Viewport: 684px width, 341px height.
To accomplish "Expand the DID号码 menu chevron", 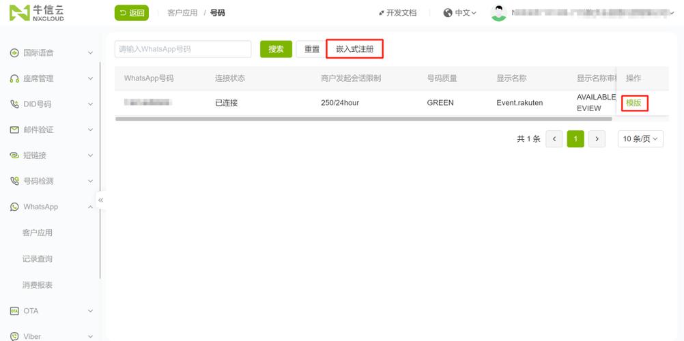I will [x=90, y=104].
